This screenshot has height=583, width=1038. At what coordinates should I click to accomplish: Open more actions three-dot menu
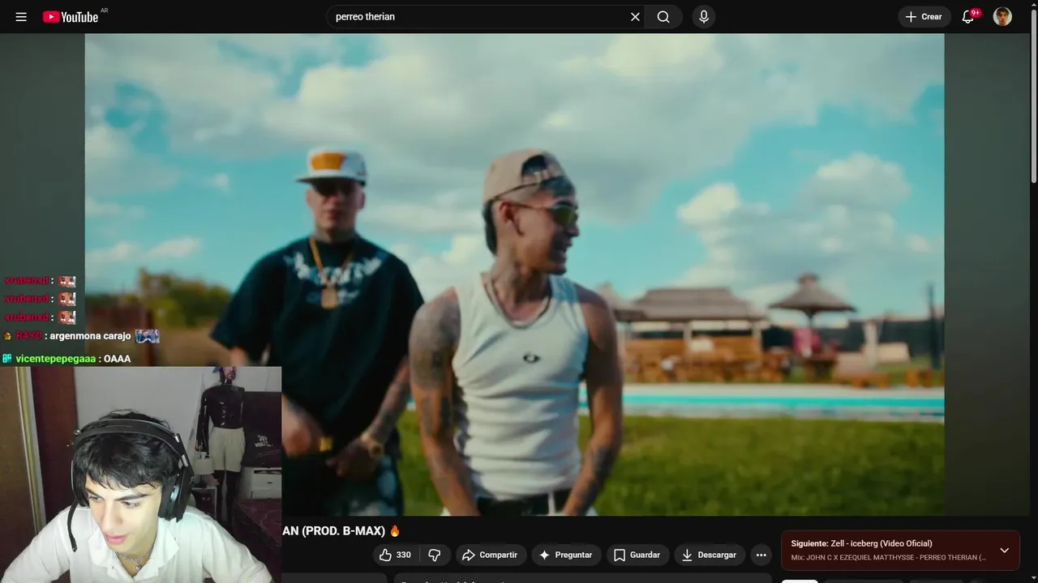point(761,555)
